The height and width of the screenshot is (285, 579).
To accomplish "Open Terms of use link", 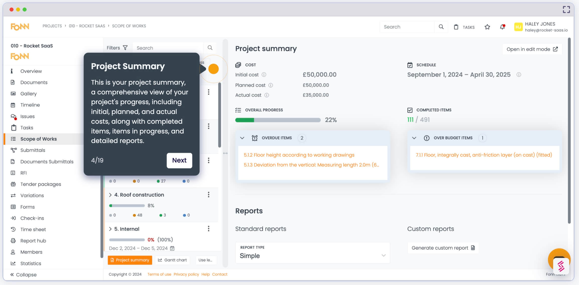I will point(159,274).
